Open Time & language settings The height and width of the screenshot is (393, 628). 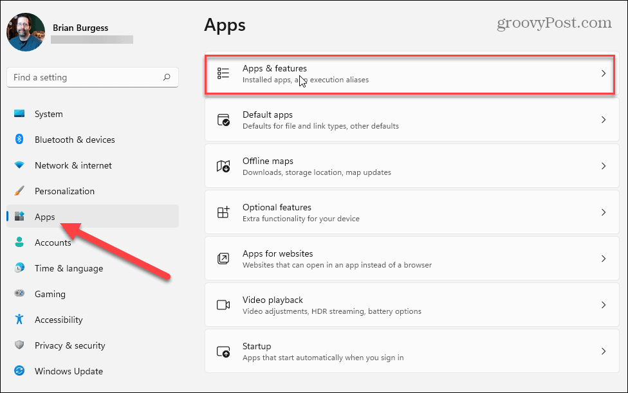coord(93,268)
